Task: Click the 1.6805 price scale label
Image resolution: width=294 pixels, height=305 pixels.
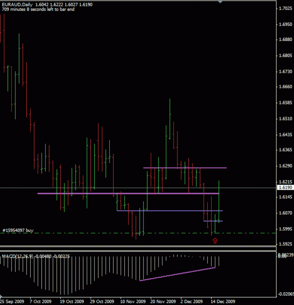Action: coord(285,56)
